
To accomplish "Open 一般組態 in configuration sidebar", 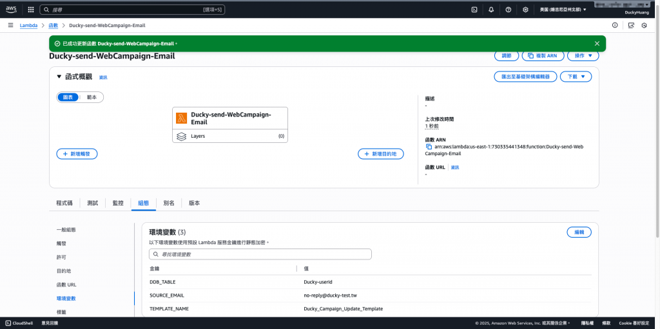I will point(66,230).
